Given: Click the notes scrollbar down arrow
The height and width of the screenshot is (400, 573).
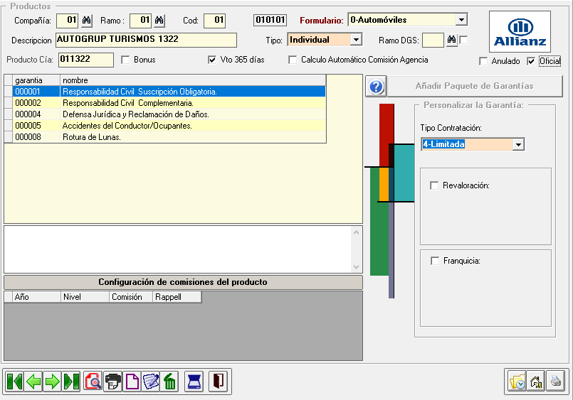Looking at the screenshot, I should [357, 267].
